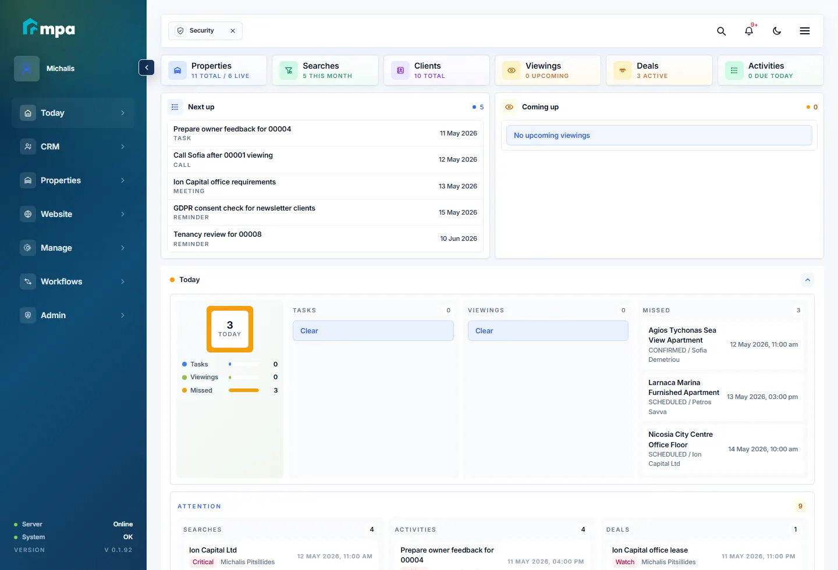The image size is (838, 570).
Task: Open Ion Capital Ltd search item
Action: pyautogui.click(x=280, y=556)
